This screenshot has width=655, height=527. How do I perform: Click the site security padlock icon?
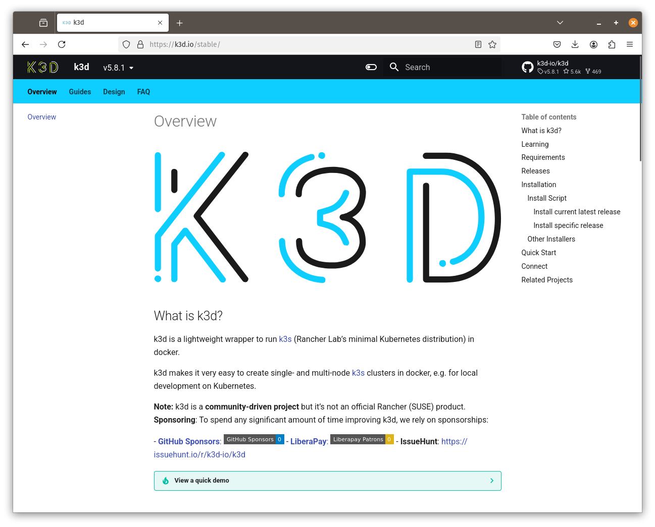[140, 44]
